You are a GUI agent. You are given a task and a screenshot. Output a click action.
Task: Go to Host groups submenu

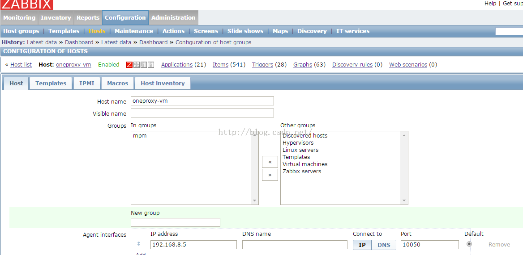[x=21, y=31]
